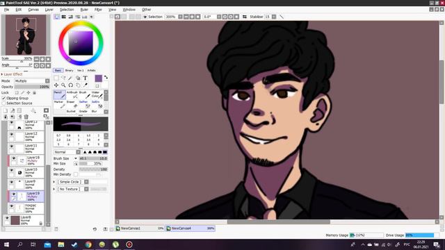
Task: Select brush size preset 7
Action: (x=79, y=144)
